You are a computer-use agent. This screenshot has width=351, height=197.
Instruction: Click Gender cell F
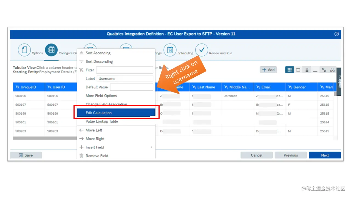click(302, 105)
